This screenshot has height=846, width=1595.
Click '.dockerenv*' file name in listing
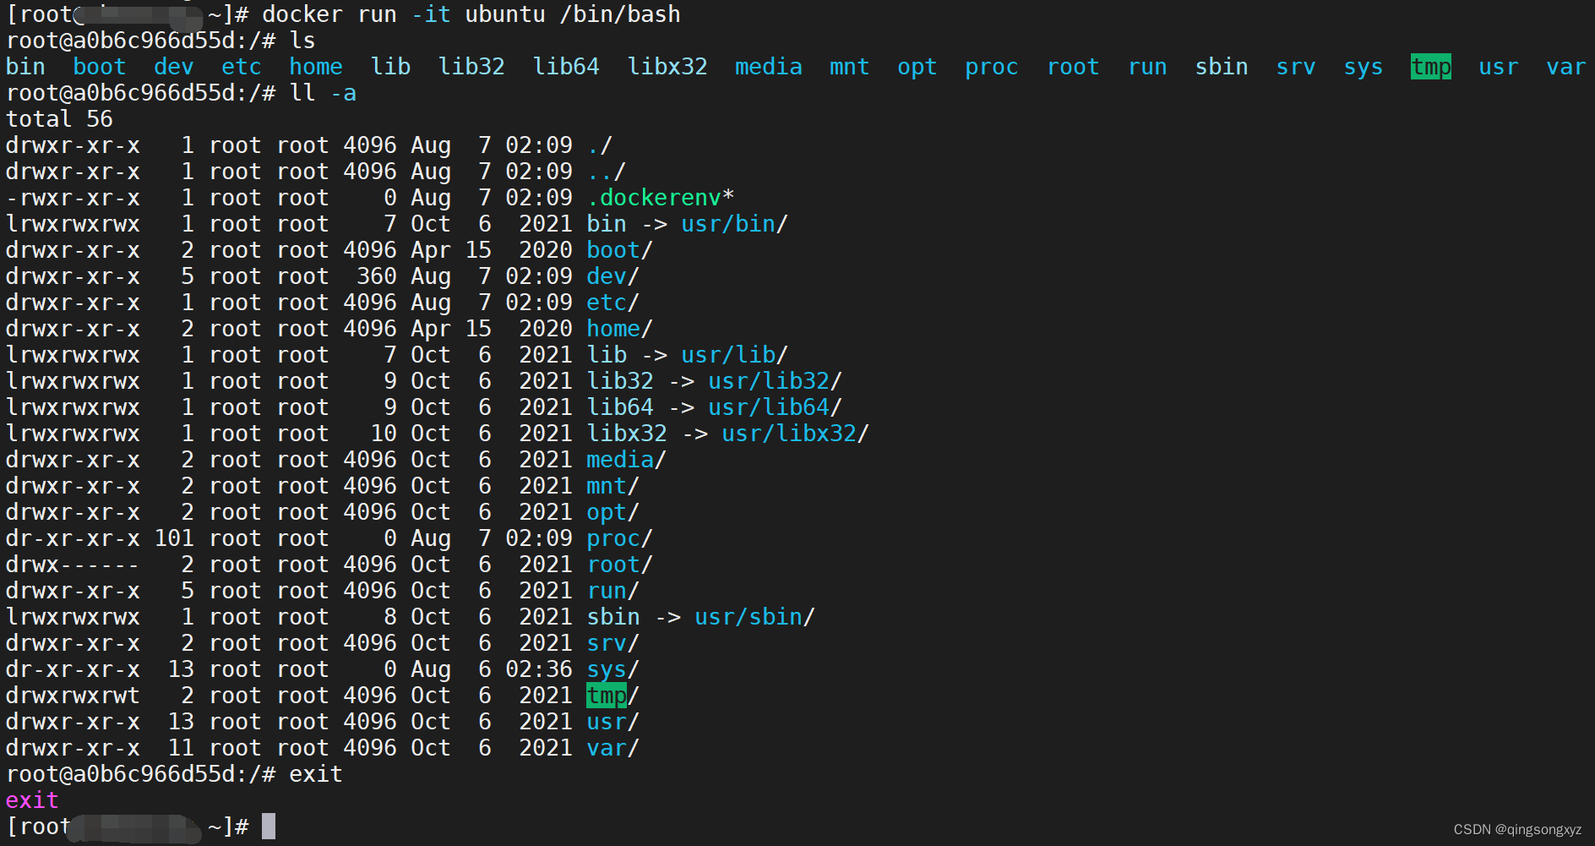(661, 198)
